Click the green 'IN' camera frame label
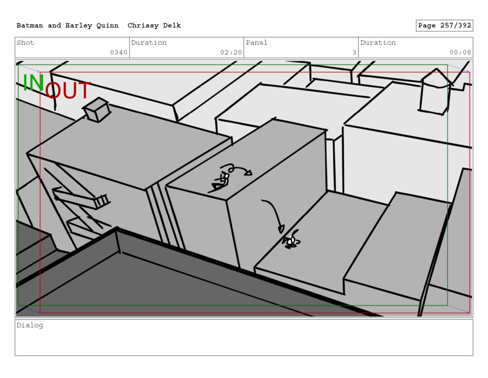Image resolution: width=488 pixels, height=378 pixels. pos(33,82)
